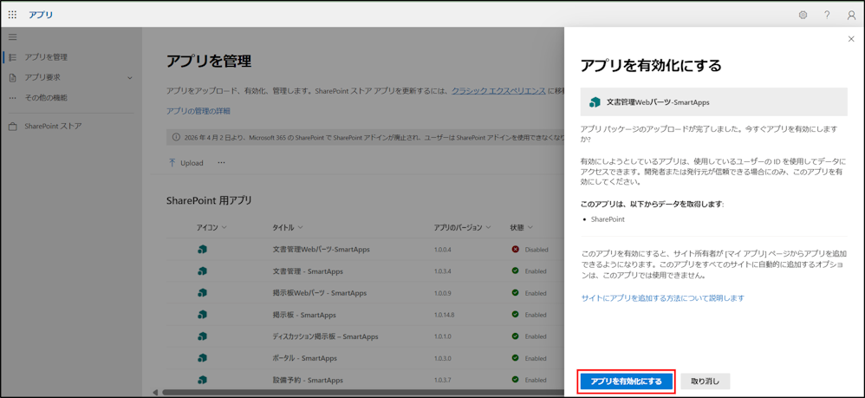Click the app icon of 文書管理 - SmartApps row
Screen dimensions: 865x398
(202, 271)
